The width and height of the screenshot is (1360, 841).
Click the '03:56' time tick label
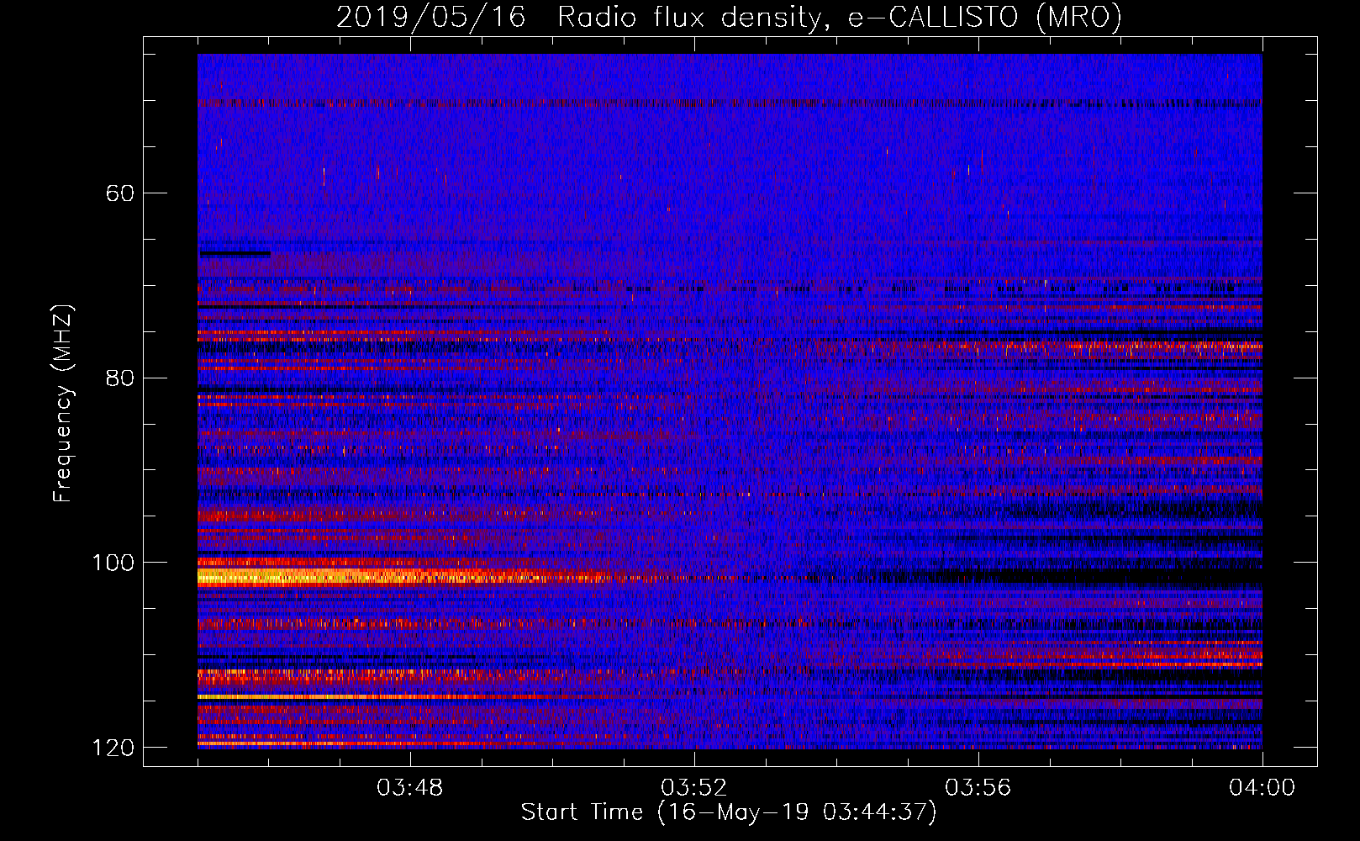coord(978,788)
